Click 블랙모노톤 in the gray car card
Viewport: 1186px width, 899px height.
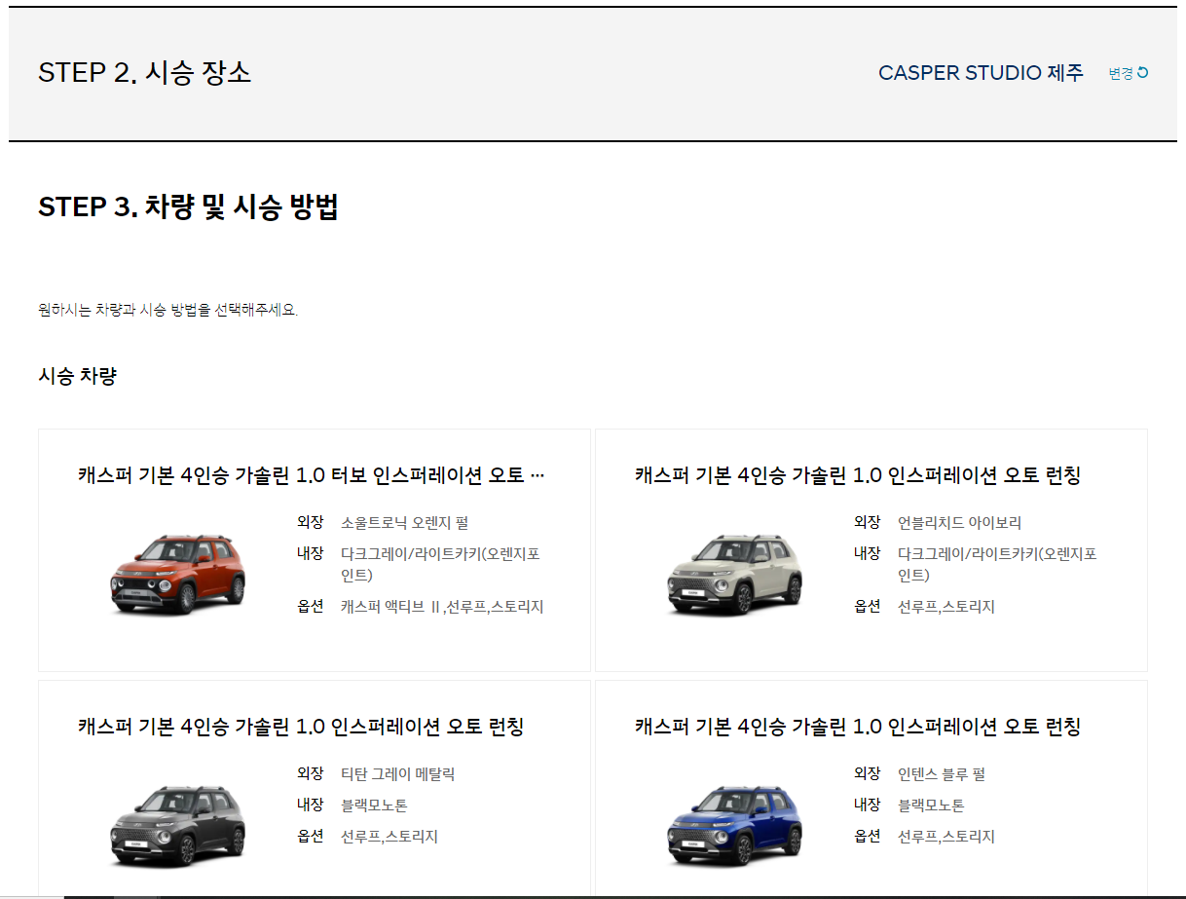coord(374,805)
